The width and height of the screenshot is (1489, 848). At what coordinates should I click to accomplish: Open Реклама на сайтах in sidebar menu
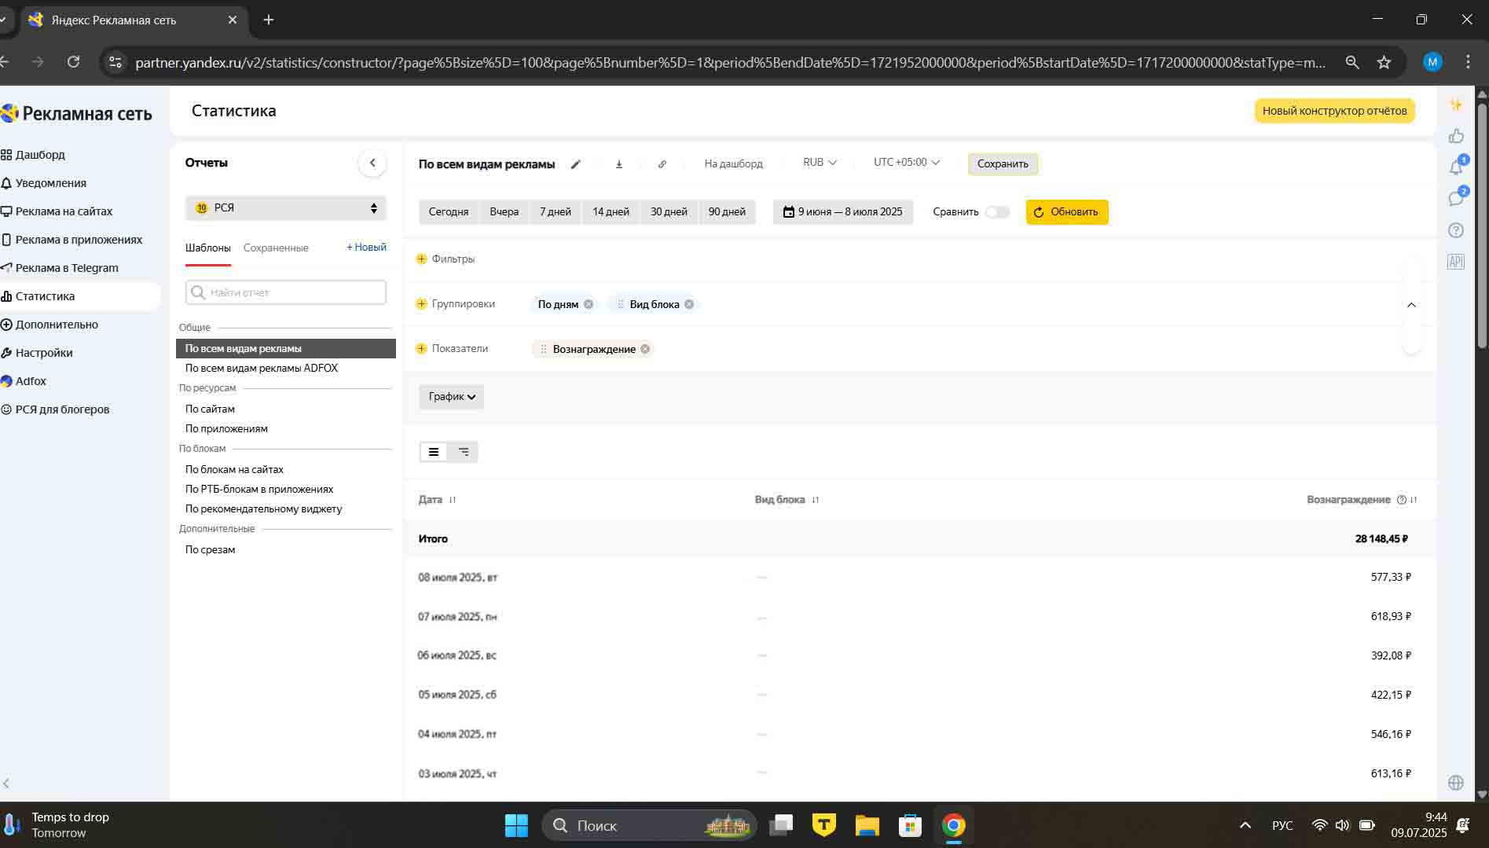pyautogui.click(x=64, y=211)
